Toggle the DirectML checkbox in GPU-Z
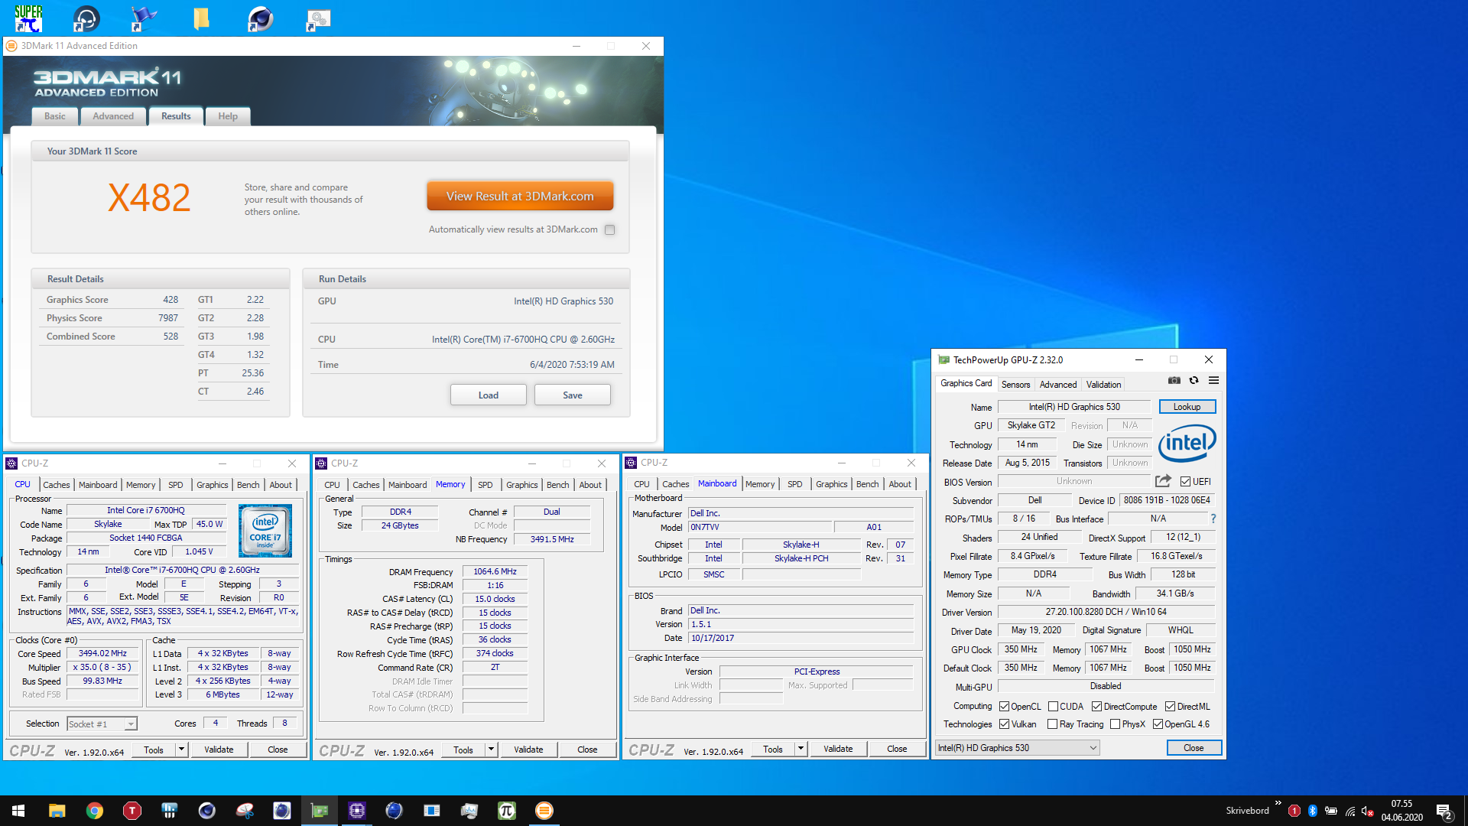 (x=1170, y=707)
